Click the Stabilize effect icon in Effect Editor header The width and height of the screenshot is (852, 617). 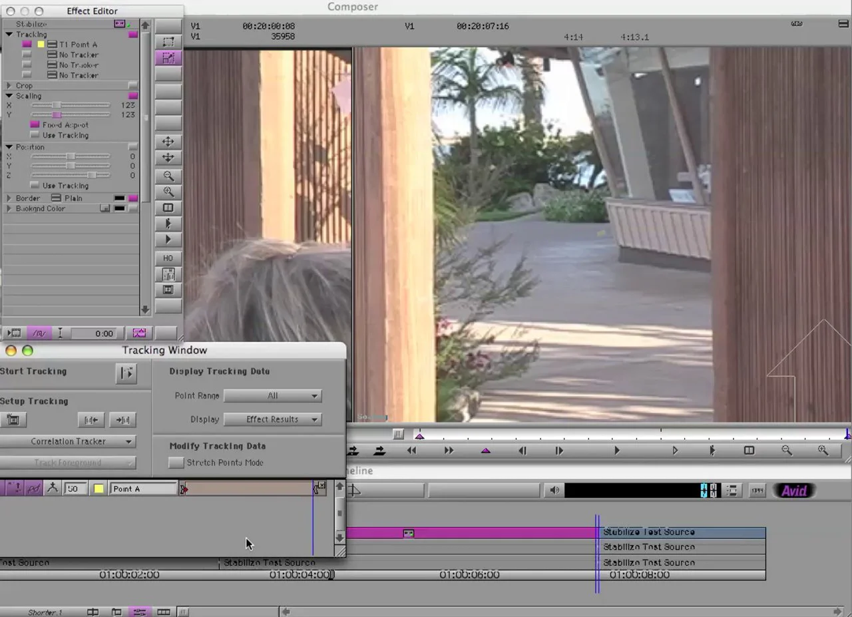[x=119, y=24]
